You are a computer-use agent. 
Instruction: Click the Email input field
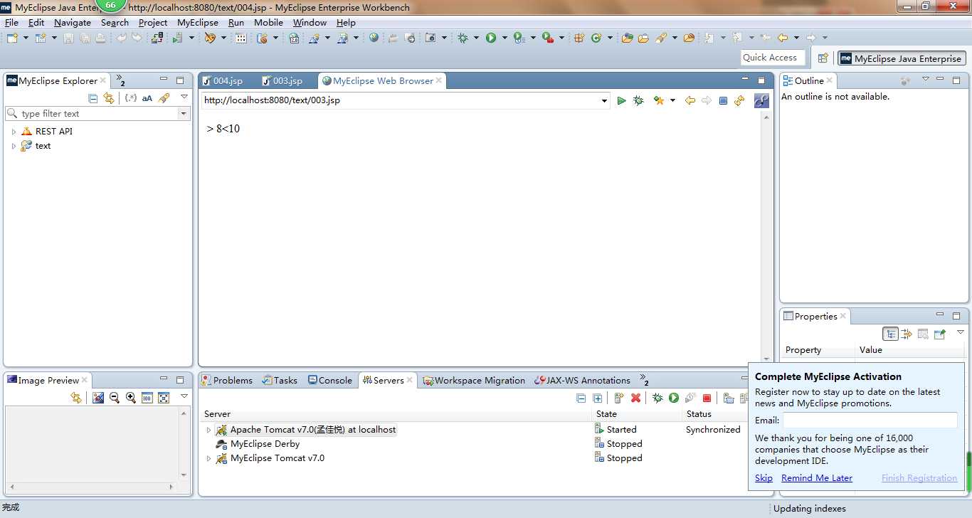coord(870,421)
